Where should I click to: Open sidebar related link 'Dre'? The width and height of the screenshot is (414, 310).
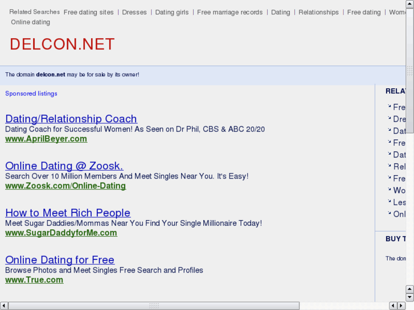click(399, 119)
